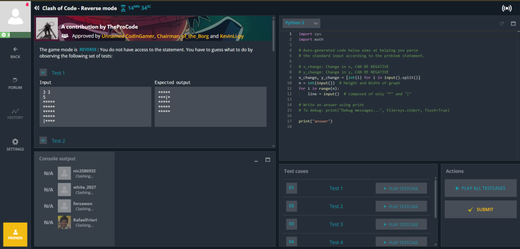
Task: Click the Test 1 expected output box
Action: click(x=211, y=106)
